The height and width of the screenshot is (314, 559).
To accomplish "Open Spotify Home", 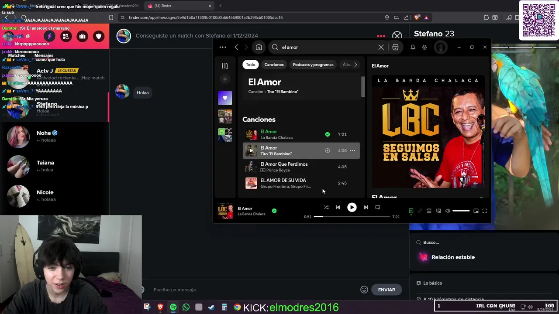I will 259,47.
